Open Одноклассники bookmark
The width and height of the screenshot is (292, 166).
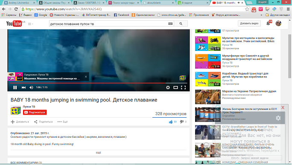point(143,15)
